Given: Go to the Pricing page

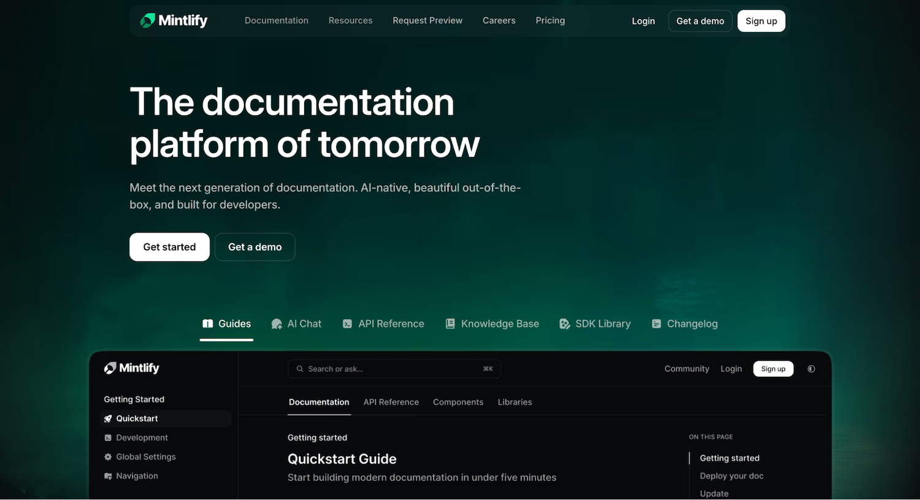Looking at the screenshot, I should [x=550, y=21].
